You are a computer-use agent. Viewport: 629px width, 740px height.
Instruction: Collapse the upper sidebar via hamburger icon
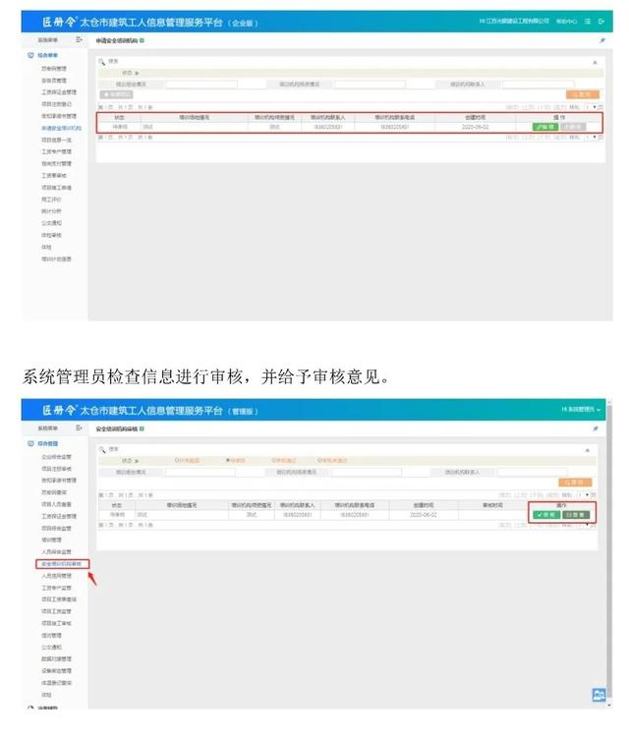tap(79, 40)
